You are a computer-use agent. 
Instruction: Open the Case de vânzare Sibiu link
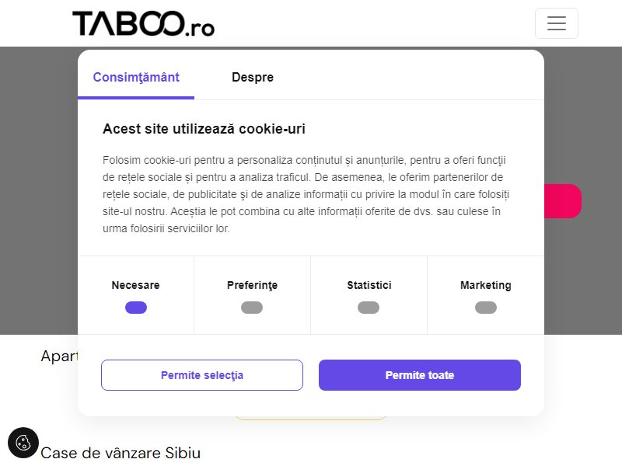[x=121, y=453]
